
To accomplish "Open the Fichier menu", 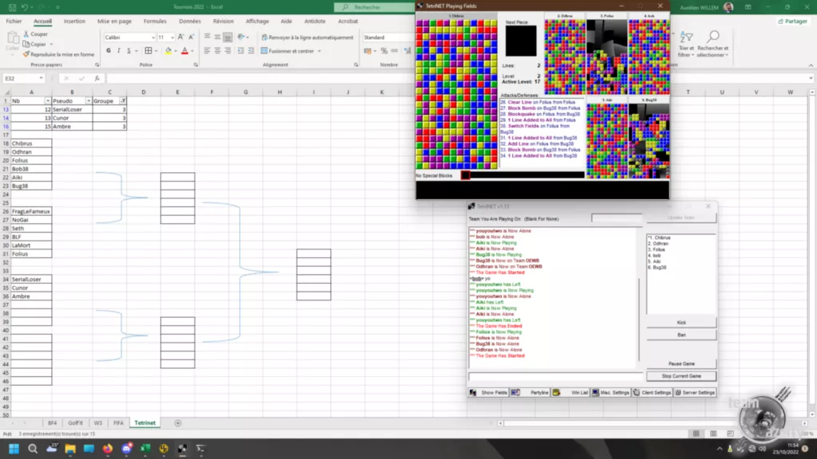I will (x=14, y=22).
